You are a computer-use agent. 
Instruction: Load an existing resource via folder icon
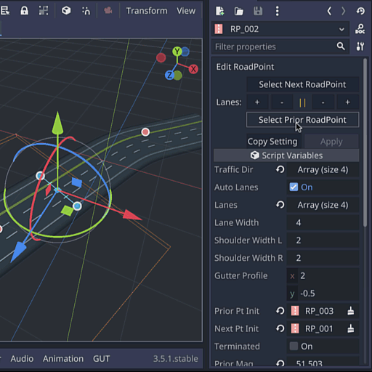point(239,11)
